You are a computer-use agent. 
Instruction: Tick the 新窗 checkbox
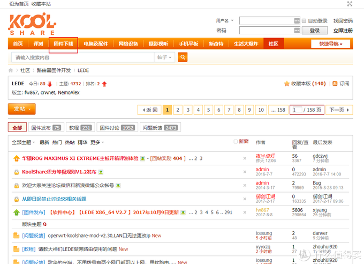click(x=236, y=142)
